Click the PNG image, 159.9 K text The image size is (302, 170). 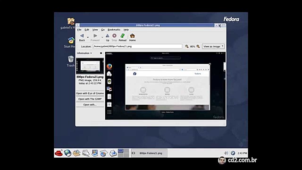[x=90, y=80]
